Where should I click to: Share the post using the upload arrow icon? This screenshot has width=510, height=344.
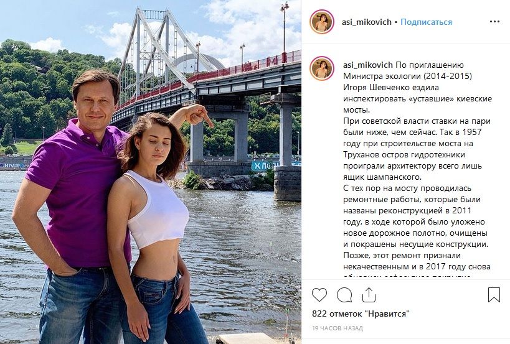tap(369, 295)
